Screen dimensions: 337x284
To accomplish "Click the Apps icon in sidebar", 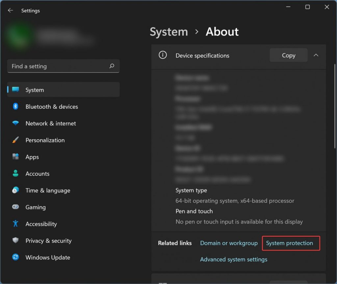I will (15, 157).
